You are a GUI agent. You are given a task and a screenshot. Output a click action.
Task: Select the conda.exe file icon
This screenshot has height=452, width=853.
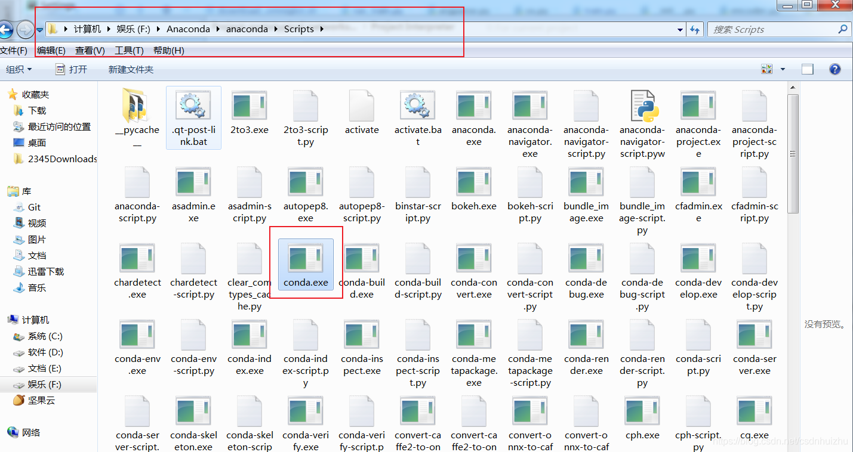306,259
